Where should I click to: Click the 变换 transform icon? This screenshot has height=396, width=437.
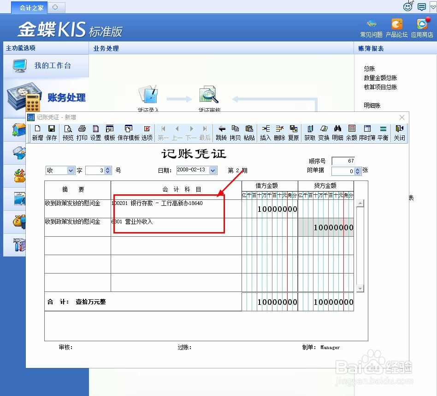324,133
